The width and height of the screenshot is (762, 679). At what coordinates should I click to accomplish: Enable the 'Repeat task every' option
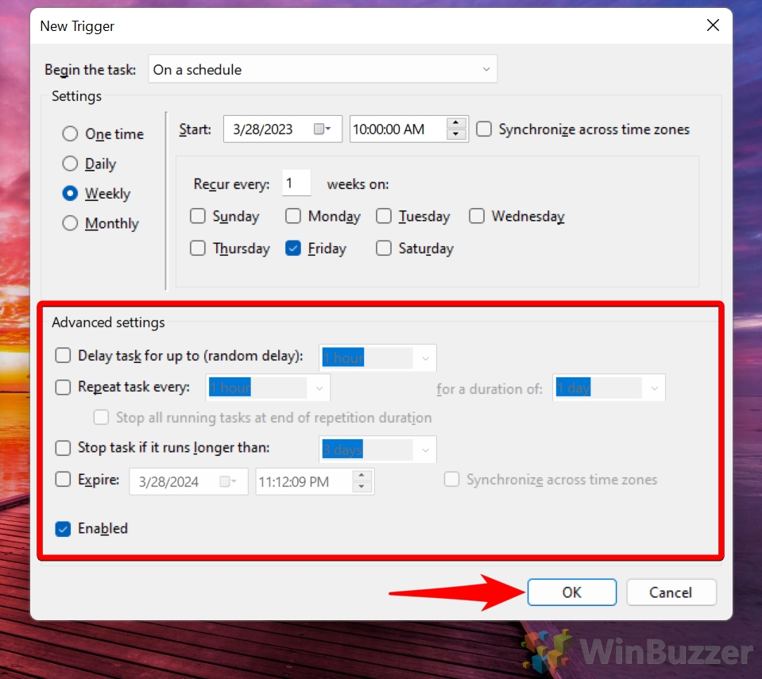63,387
